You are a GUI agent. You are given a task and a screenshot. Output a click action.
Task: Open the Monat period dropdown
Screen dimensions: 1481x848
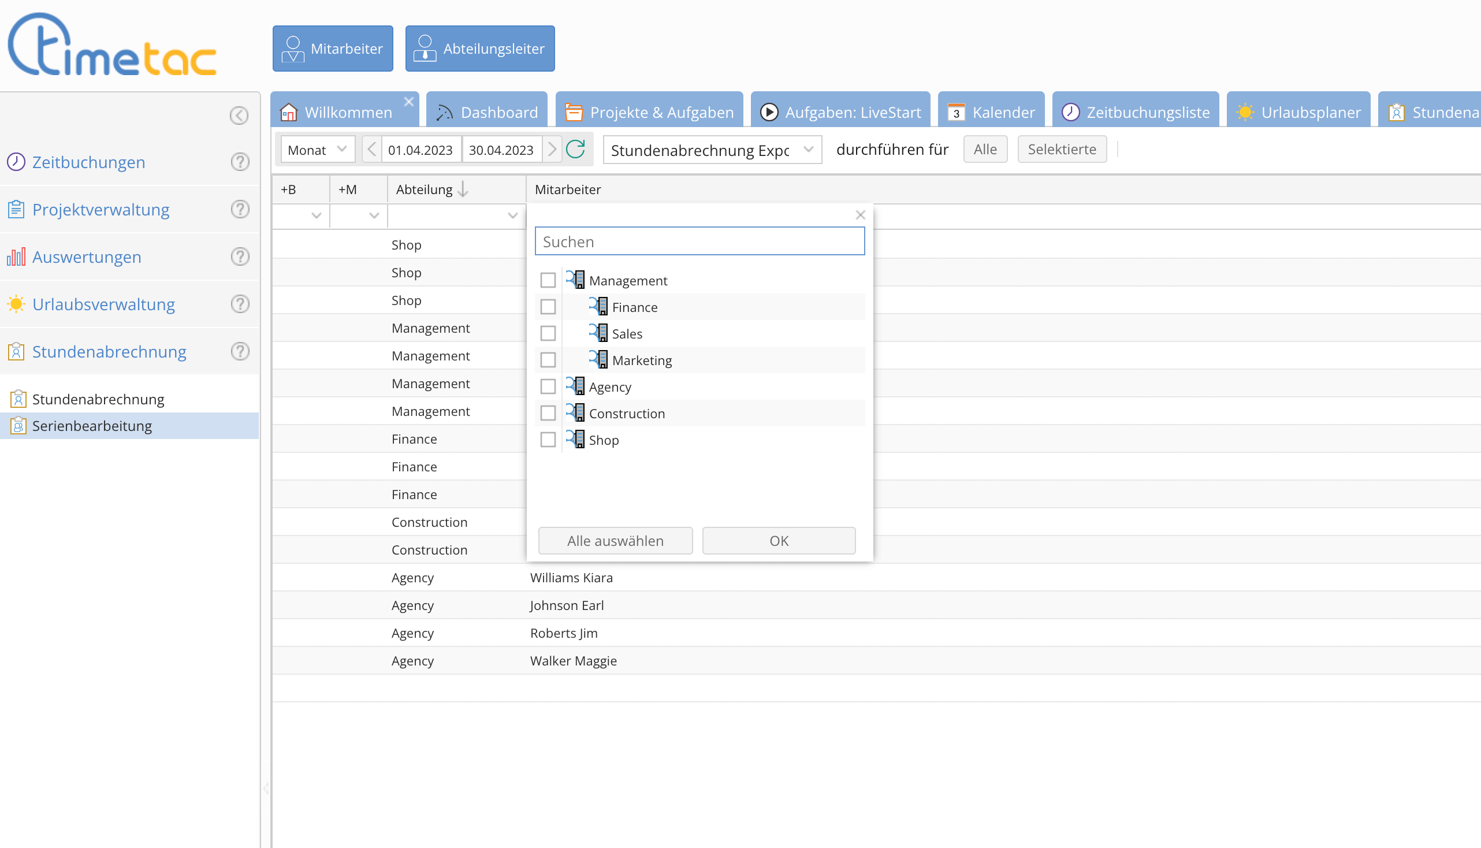[x=318, y=150]
